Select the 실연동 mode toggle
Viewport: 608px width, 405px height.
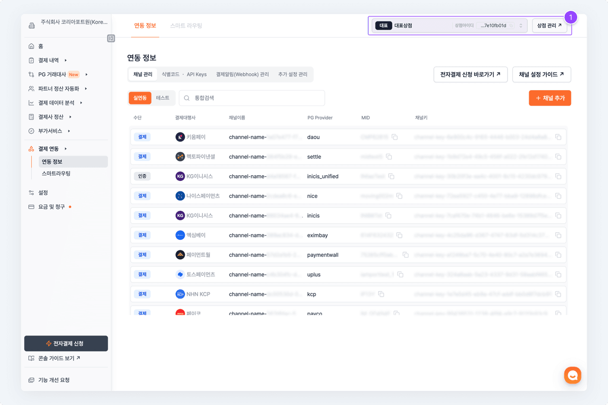pos(140,98)
